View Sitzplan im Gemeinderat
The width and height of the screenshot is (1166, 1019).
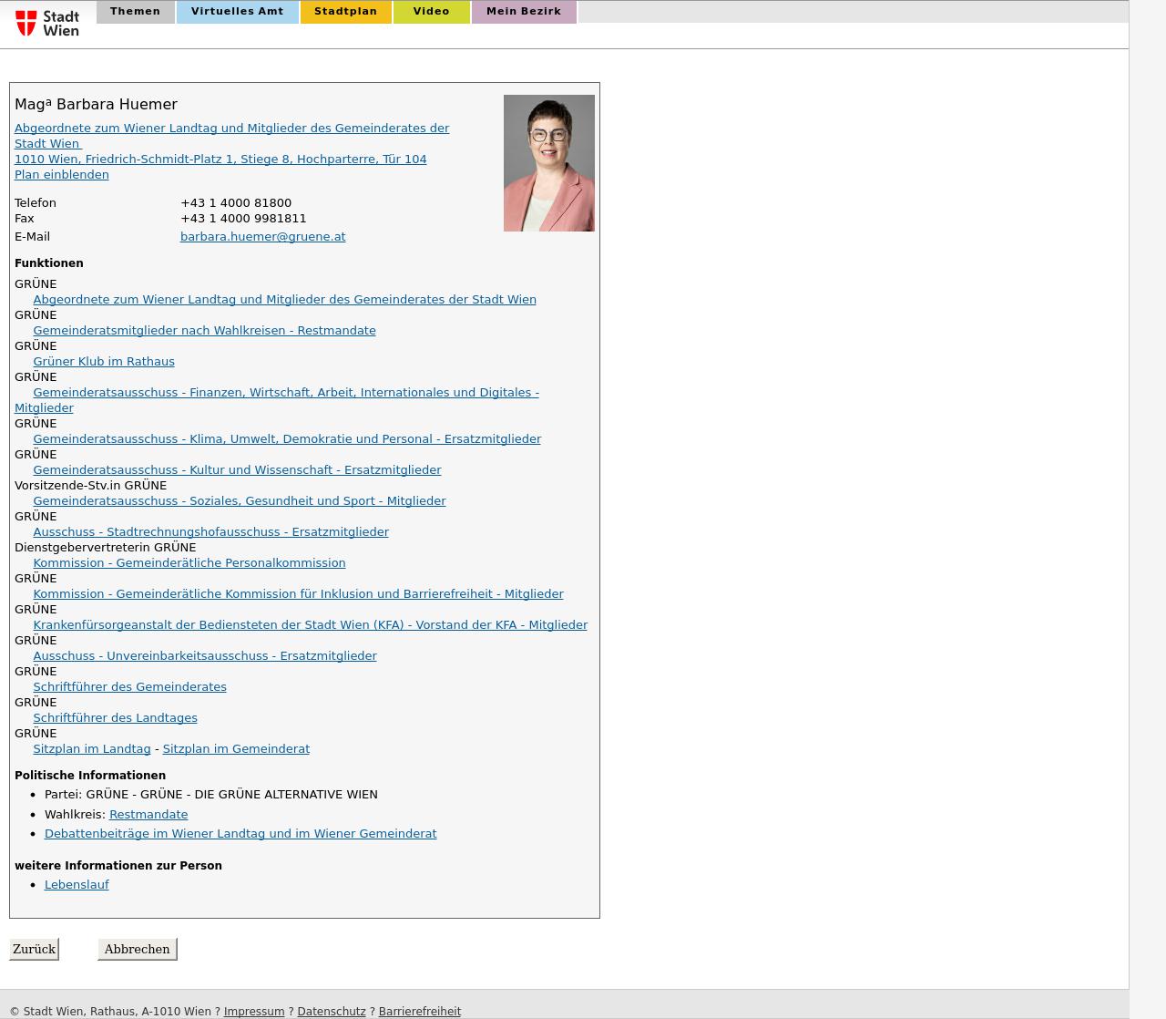point(236,749)
